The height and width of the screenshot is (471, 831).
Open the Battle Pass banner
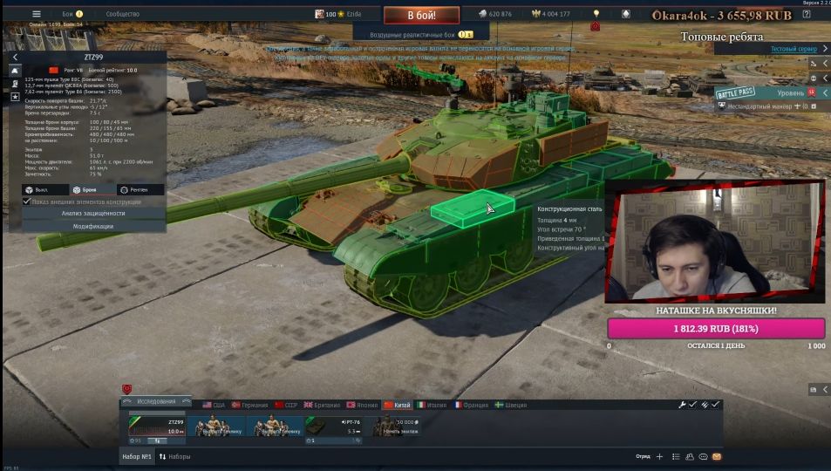(x=735, y=92)
